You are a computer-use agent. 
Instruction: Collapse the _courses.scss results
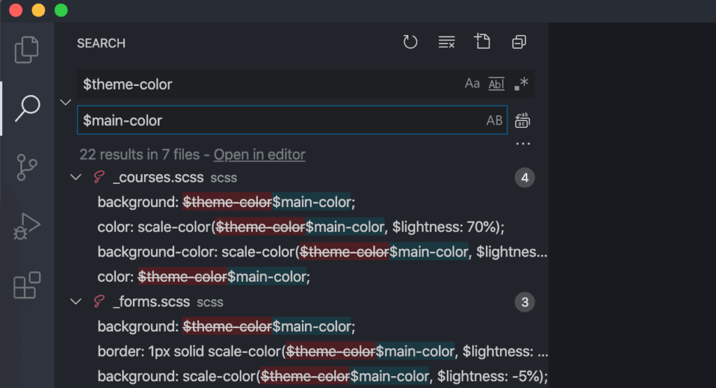point(76,177)
